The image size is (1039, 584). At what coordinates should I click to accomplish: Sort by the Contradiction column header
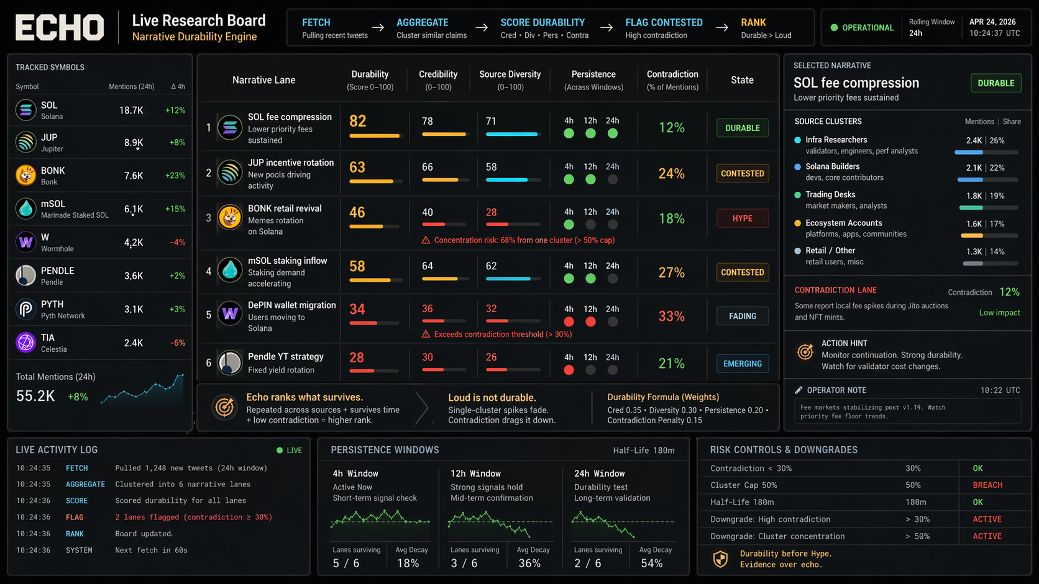pos(672,80)
